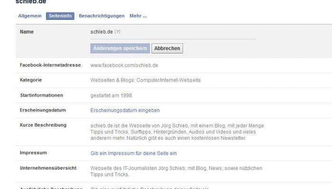Click the Erscheinungsdatum eingeben link
This screenshot has width=332, height=189.
point(125,110)
